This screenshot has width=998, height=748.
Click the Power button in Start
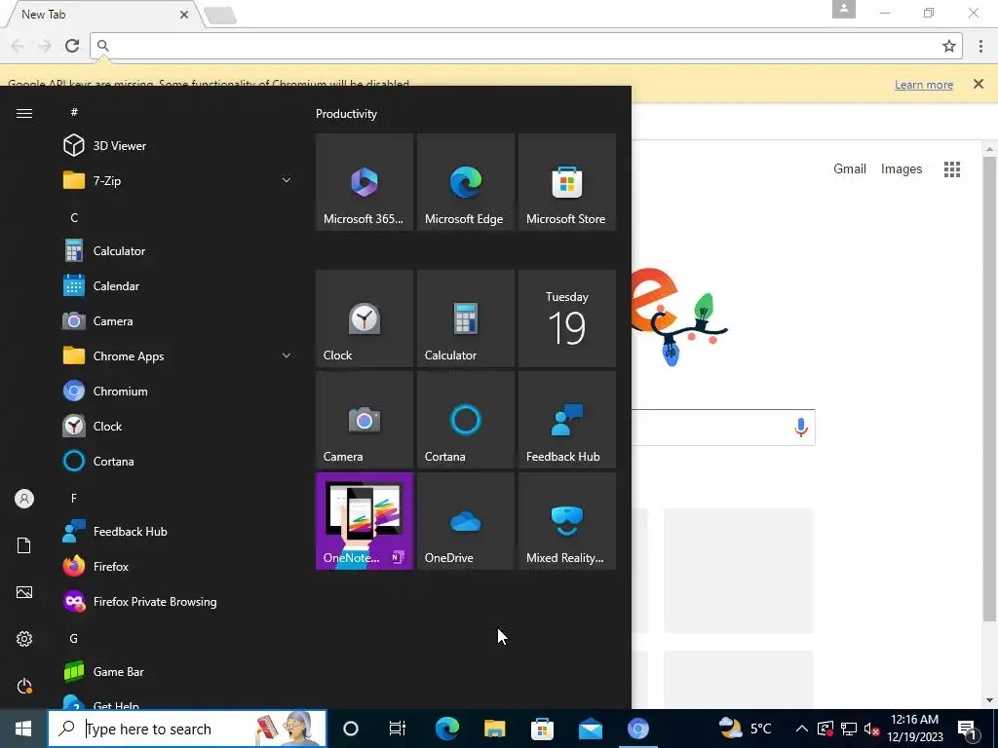coord(24,687)
